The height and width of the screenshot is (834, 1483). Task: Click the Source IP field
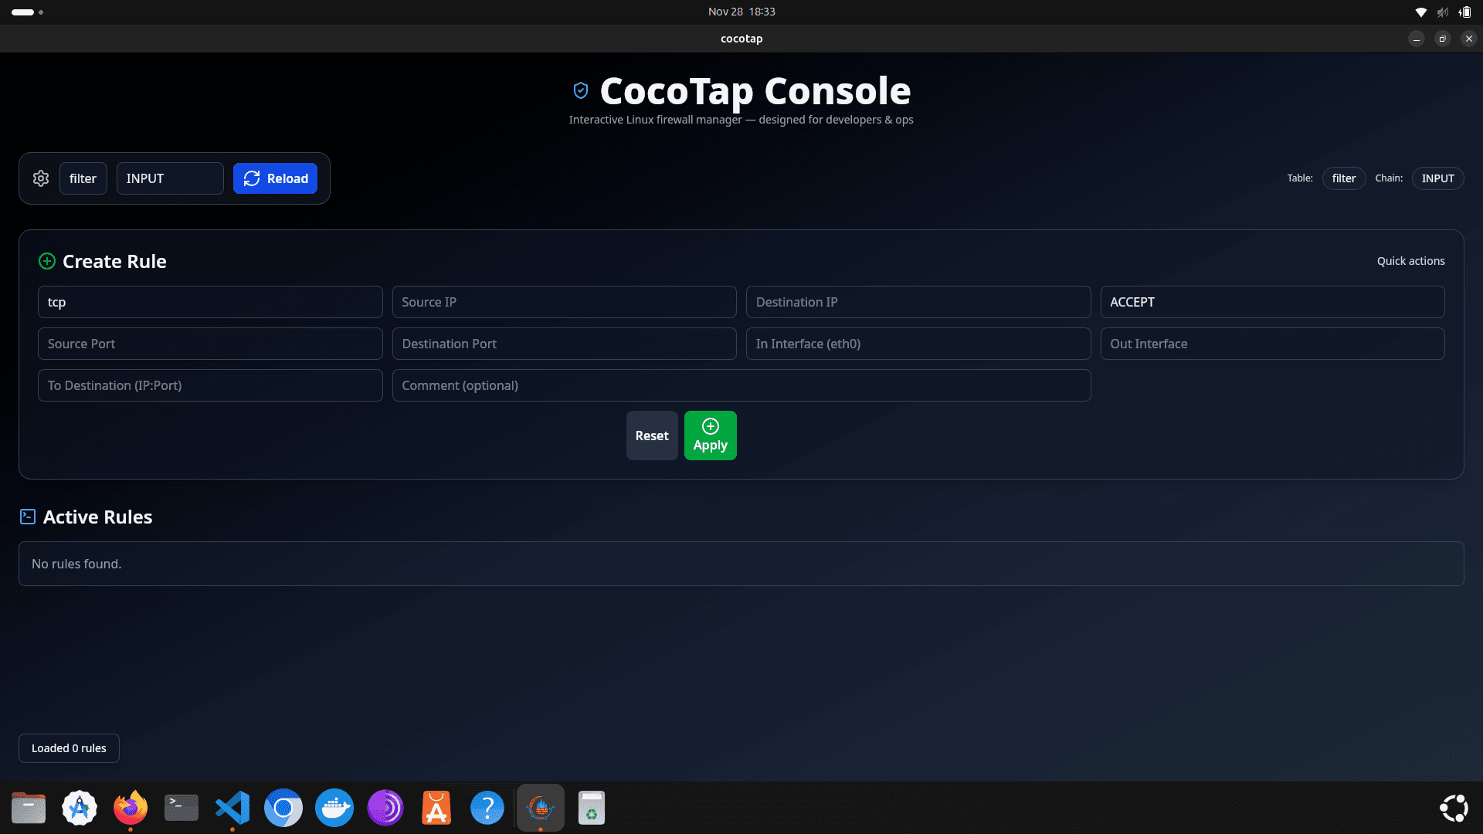(x=564, y=302)
